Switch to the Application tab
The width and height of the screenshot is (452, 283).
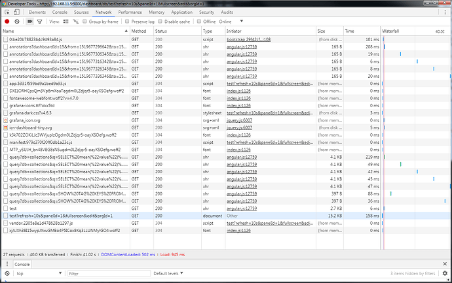181,12
